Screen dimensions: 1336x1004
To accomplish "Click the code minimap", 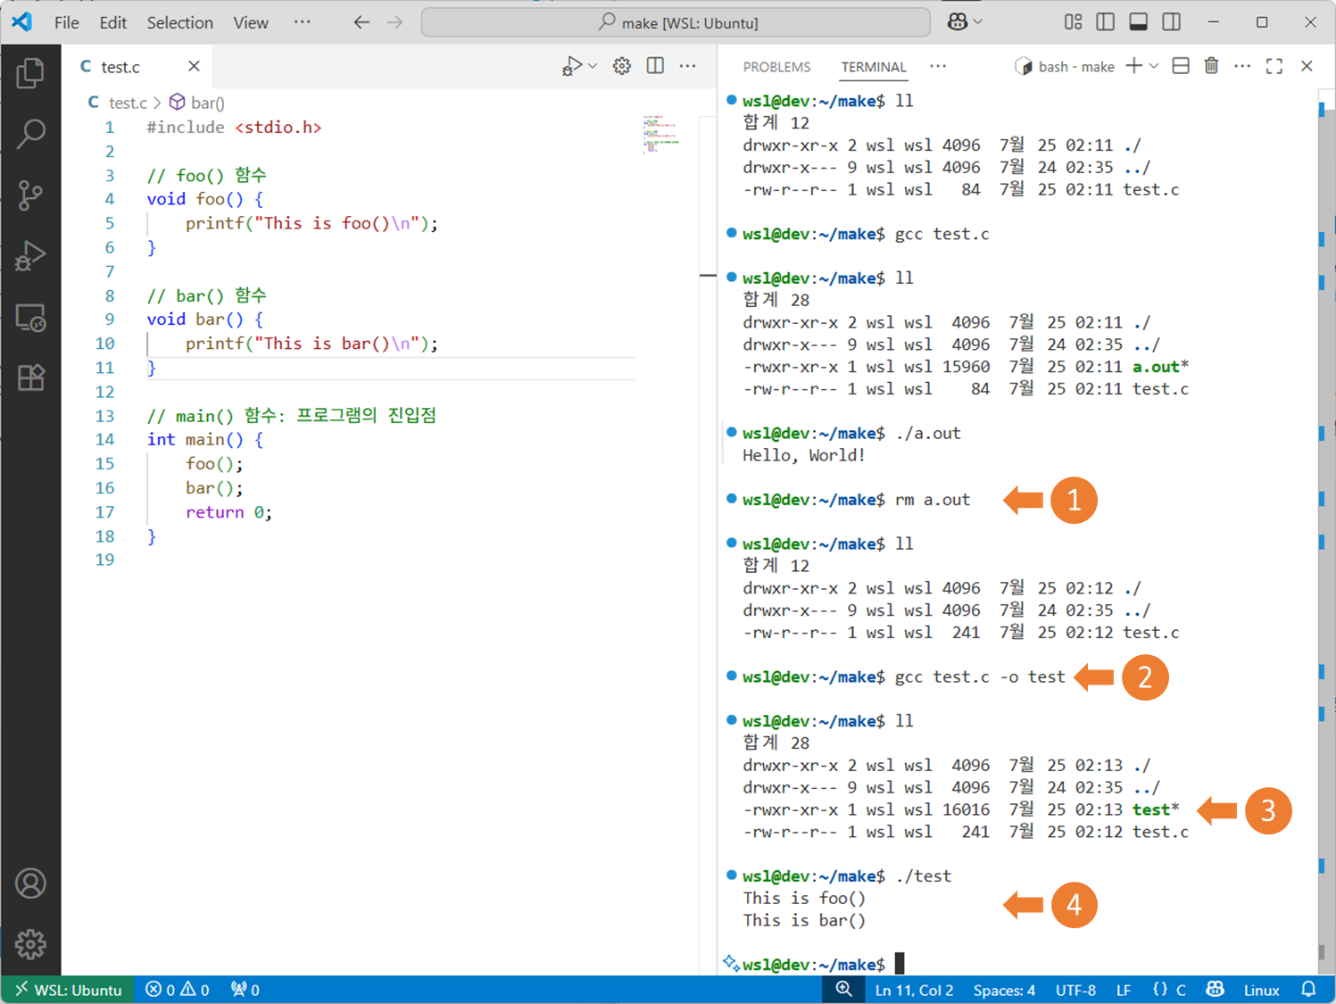I will 661,134.
